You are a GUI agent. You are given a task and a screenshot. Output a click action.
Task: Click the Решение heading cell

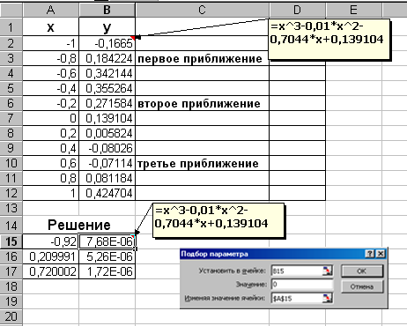point(79,225)
